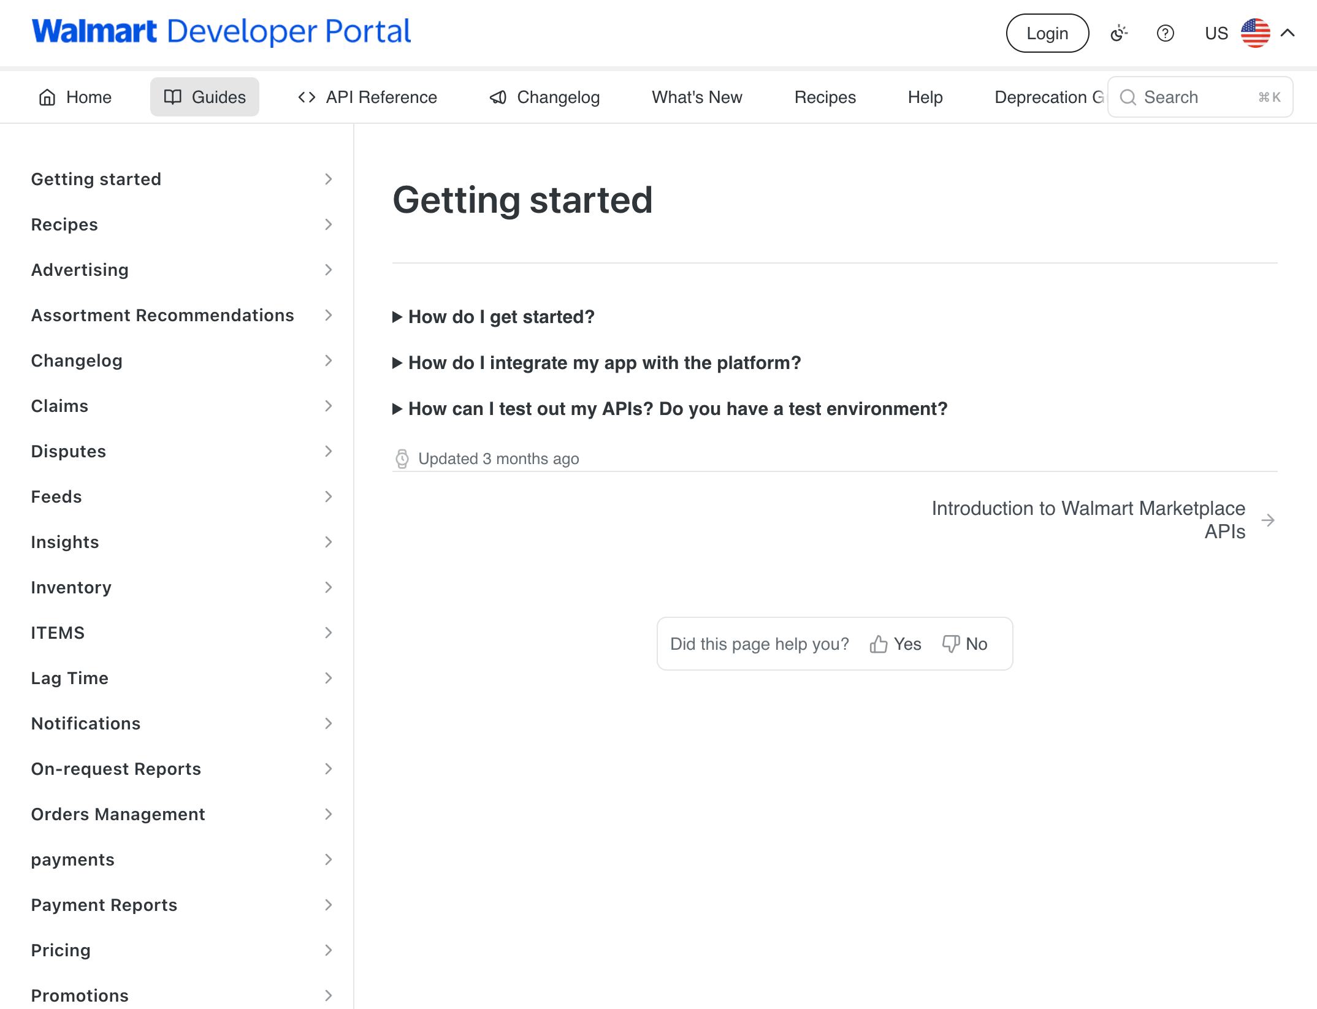Expand the Inventory sidebar chevron

(x=329, y=587)
